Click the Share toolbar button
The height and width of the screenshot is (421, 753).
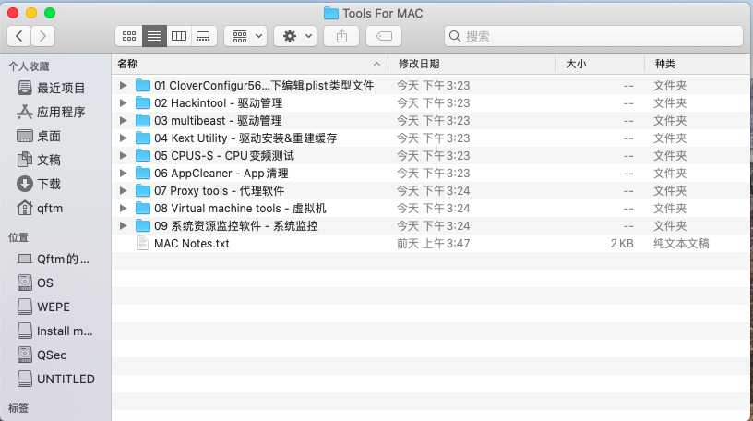pos(341,36)
